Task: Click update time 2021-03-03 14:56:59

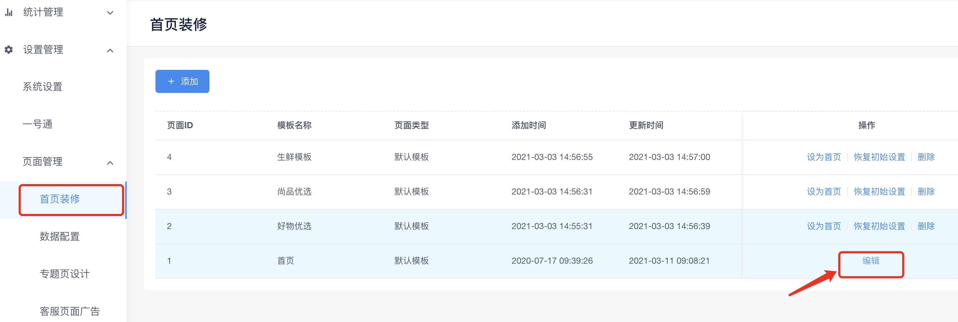Action: 669,192
